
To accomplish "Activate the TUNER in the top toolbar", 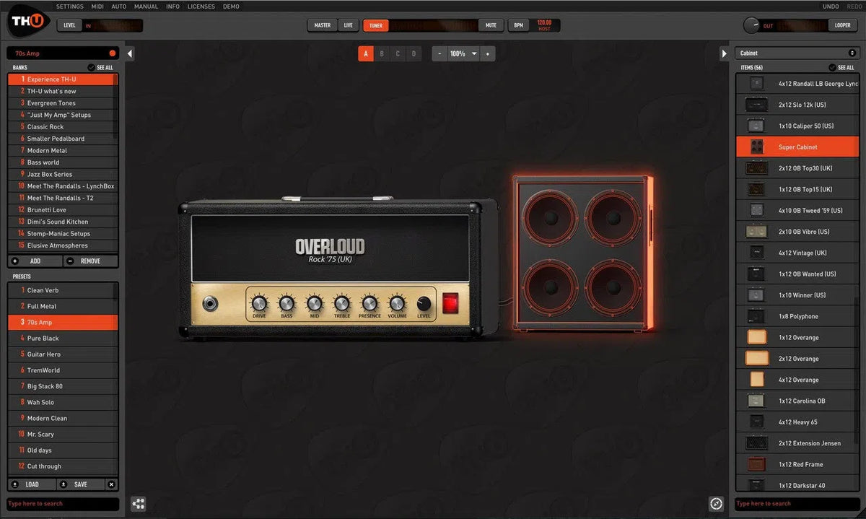I will 375,24.
